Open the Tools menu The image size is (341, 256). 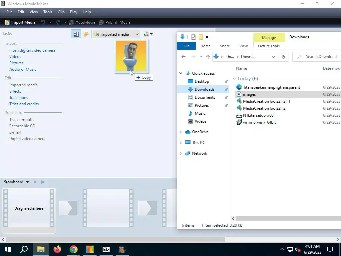pos(48,12)
